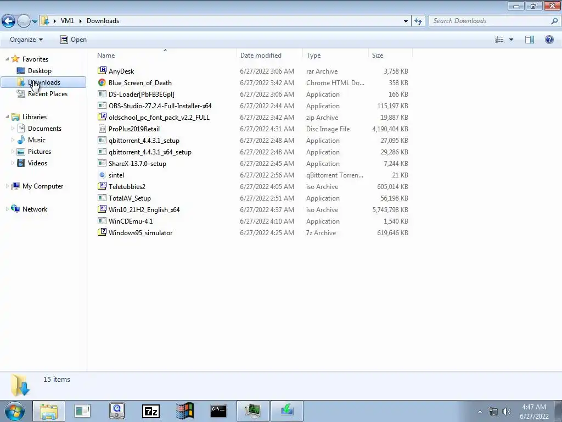
Task: Open the view options dropdown arrow
Action: click(511, 40)
